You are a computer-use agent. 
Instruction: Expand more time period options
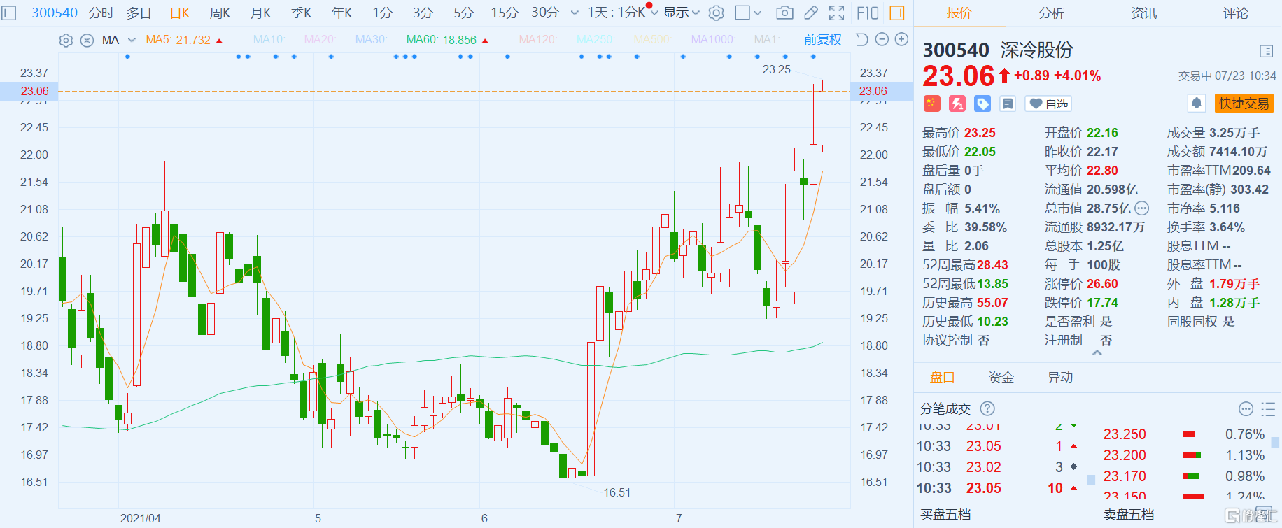point(575,13)
